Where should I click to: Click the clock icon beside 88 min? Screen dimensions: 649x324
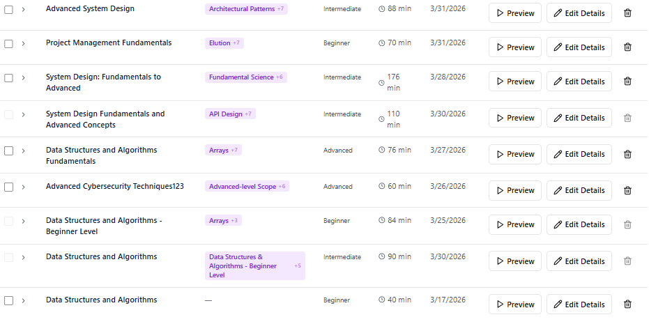(x=381, y=9)
